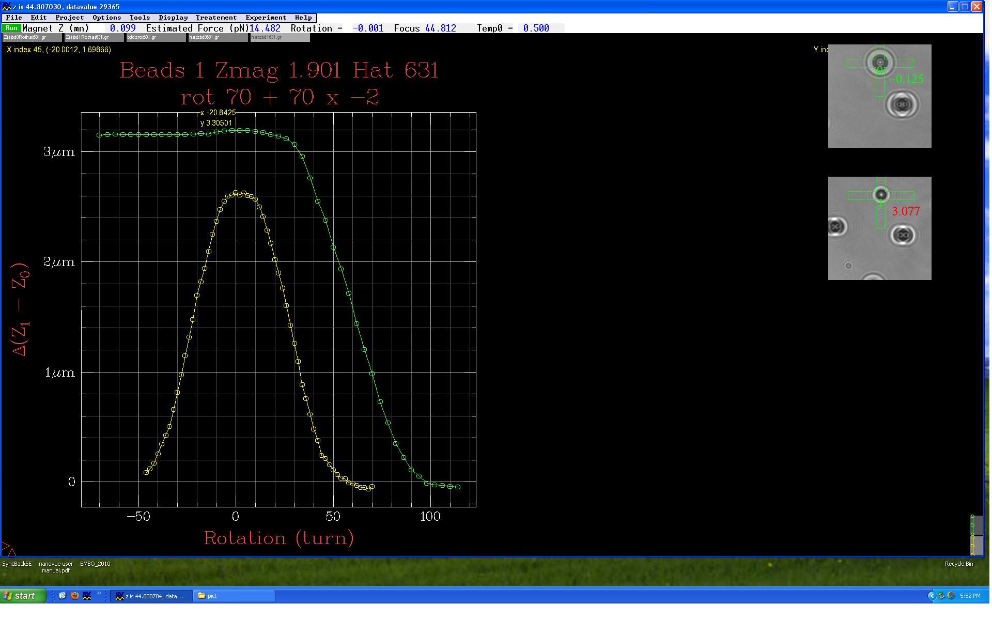Screen dimensions: 992x620
Task: Launch Firefox from quick launch bar
Action: pos(74,596)
